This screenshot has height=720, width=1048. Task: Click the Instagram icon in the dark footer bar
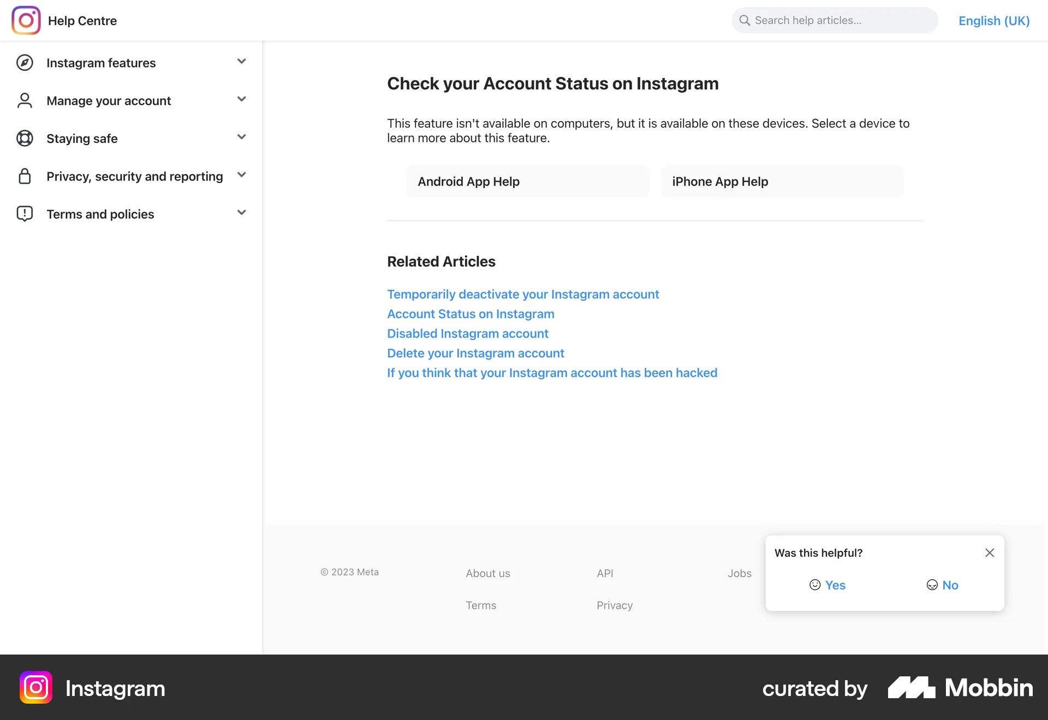pos(35,687)
